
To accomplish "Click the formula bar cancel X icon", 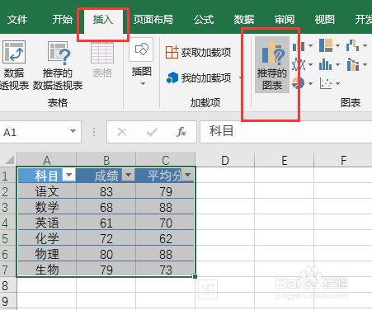I will coord(122,132).
